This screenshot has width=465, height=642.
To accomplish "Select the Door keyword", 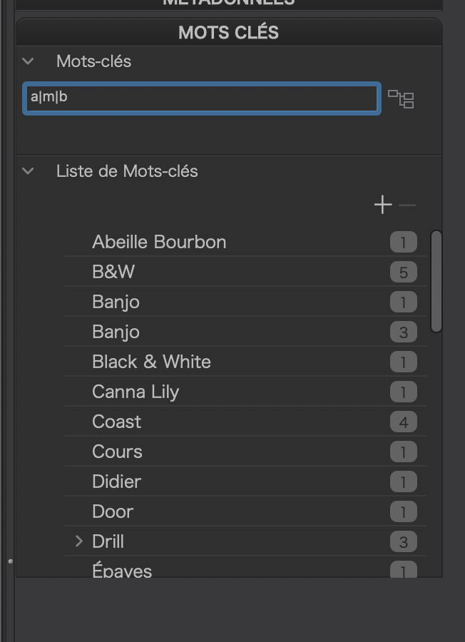I will point(113,511).
